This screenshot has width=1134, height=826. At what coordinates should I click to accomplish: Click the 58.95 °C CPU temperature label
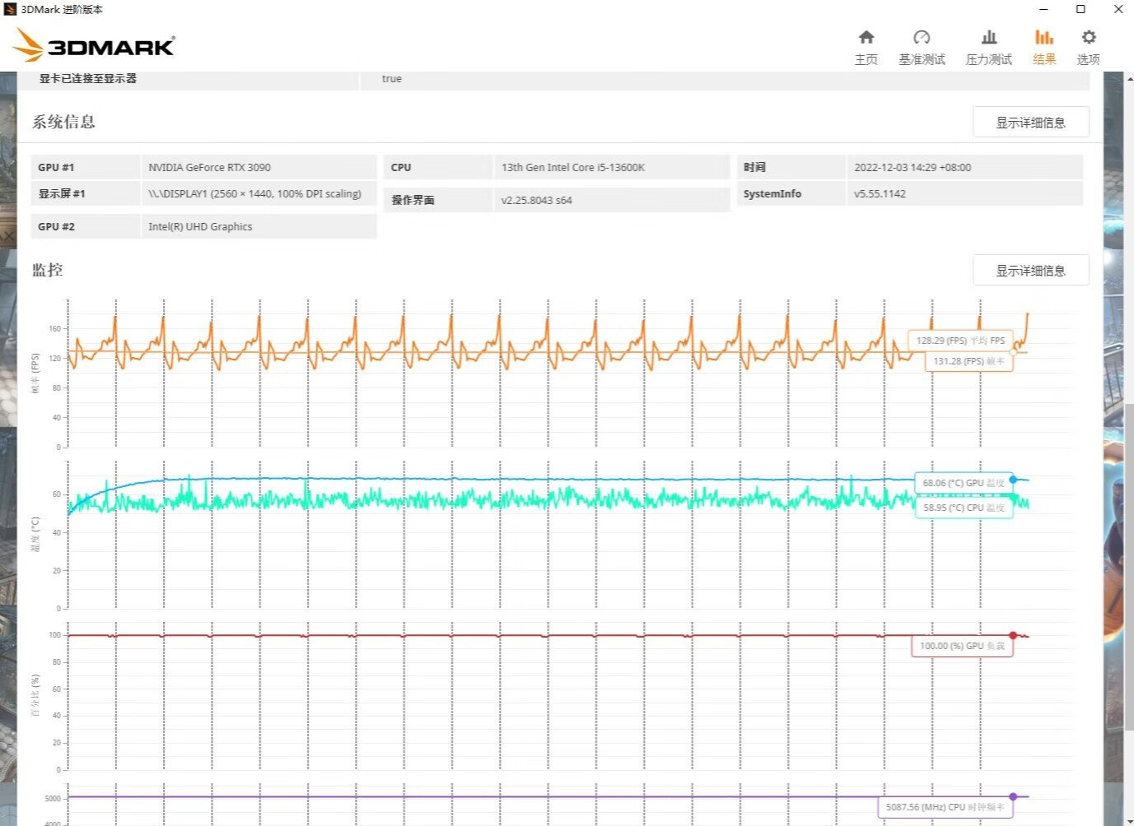[964, 508]
